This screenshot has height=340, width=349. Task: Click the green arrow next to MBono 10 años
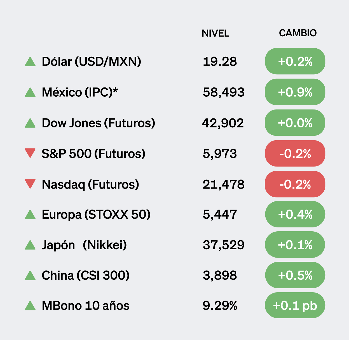click(x=30, y=306)
